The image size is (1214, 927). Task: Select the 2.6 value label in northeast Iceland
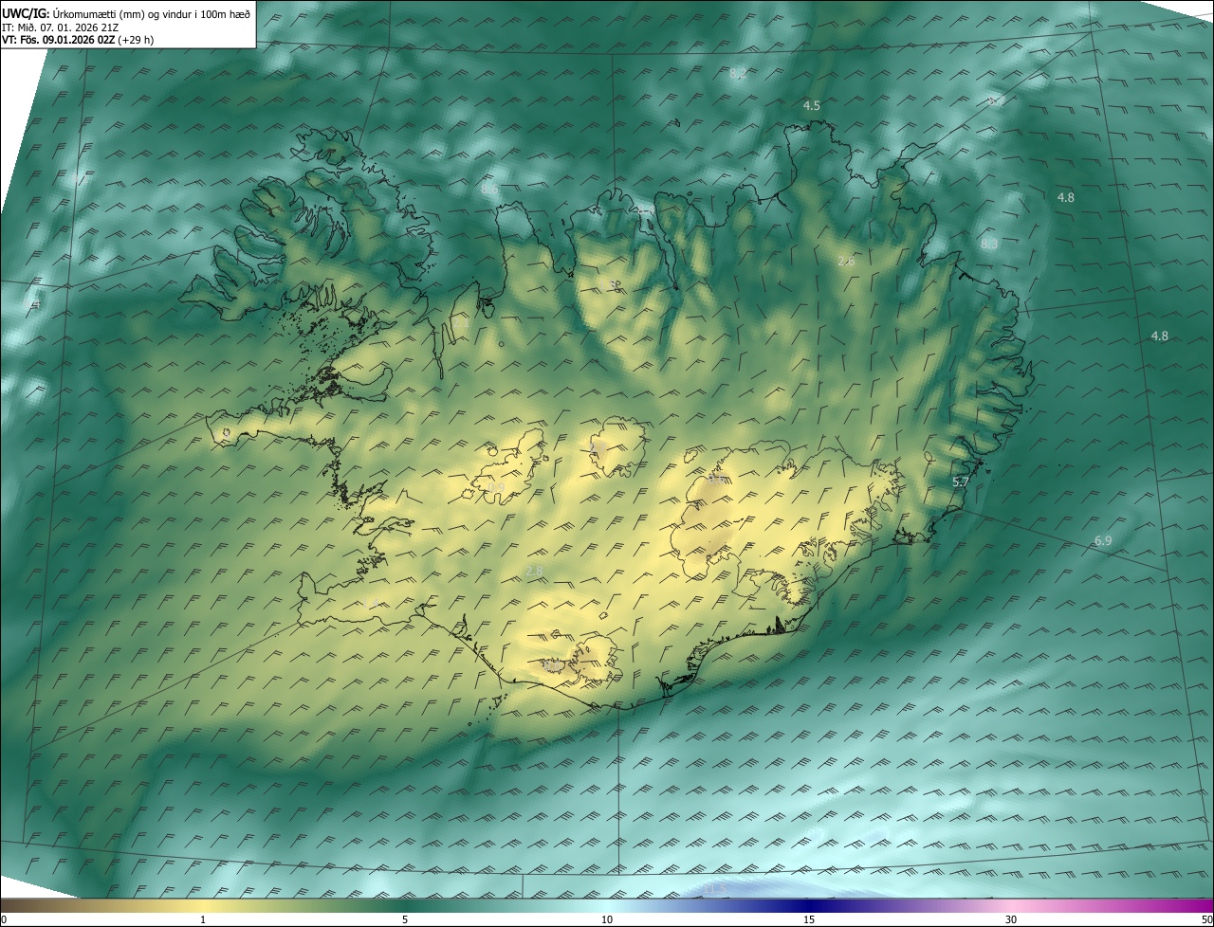(x=847, y=261)
